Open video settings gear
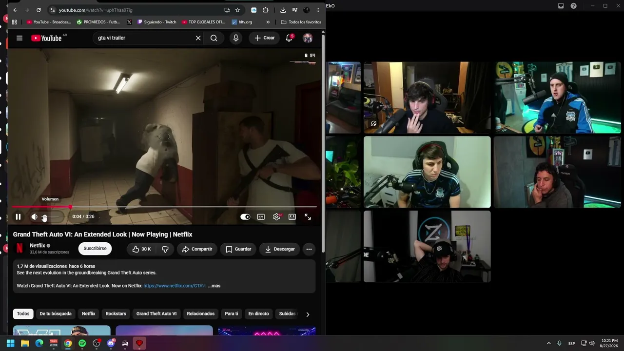This screenshot has width=624, height=351. (276, 217)
